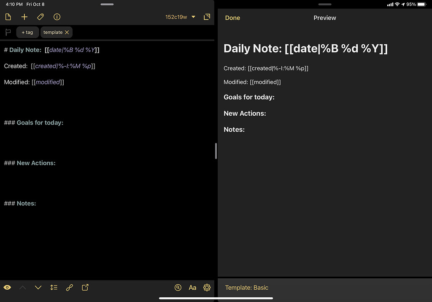Tap Done to close the preview
The height and width of the screenshot is (302, 432).
point(232,18)
